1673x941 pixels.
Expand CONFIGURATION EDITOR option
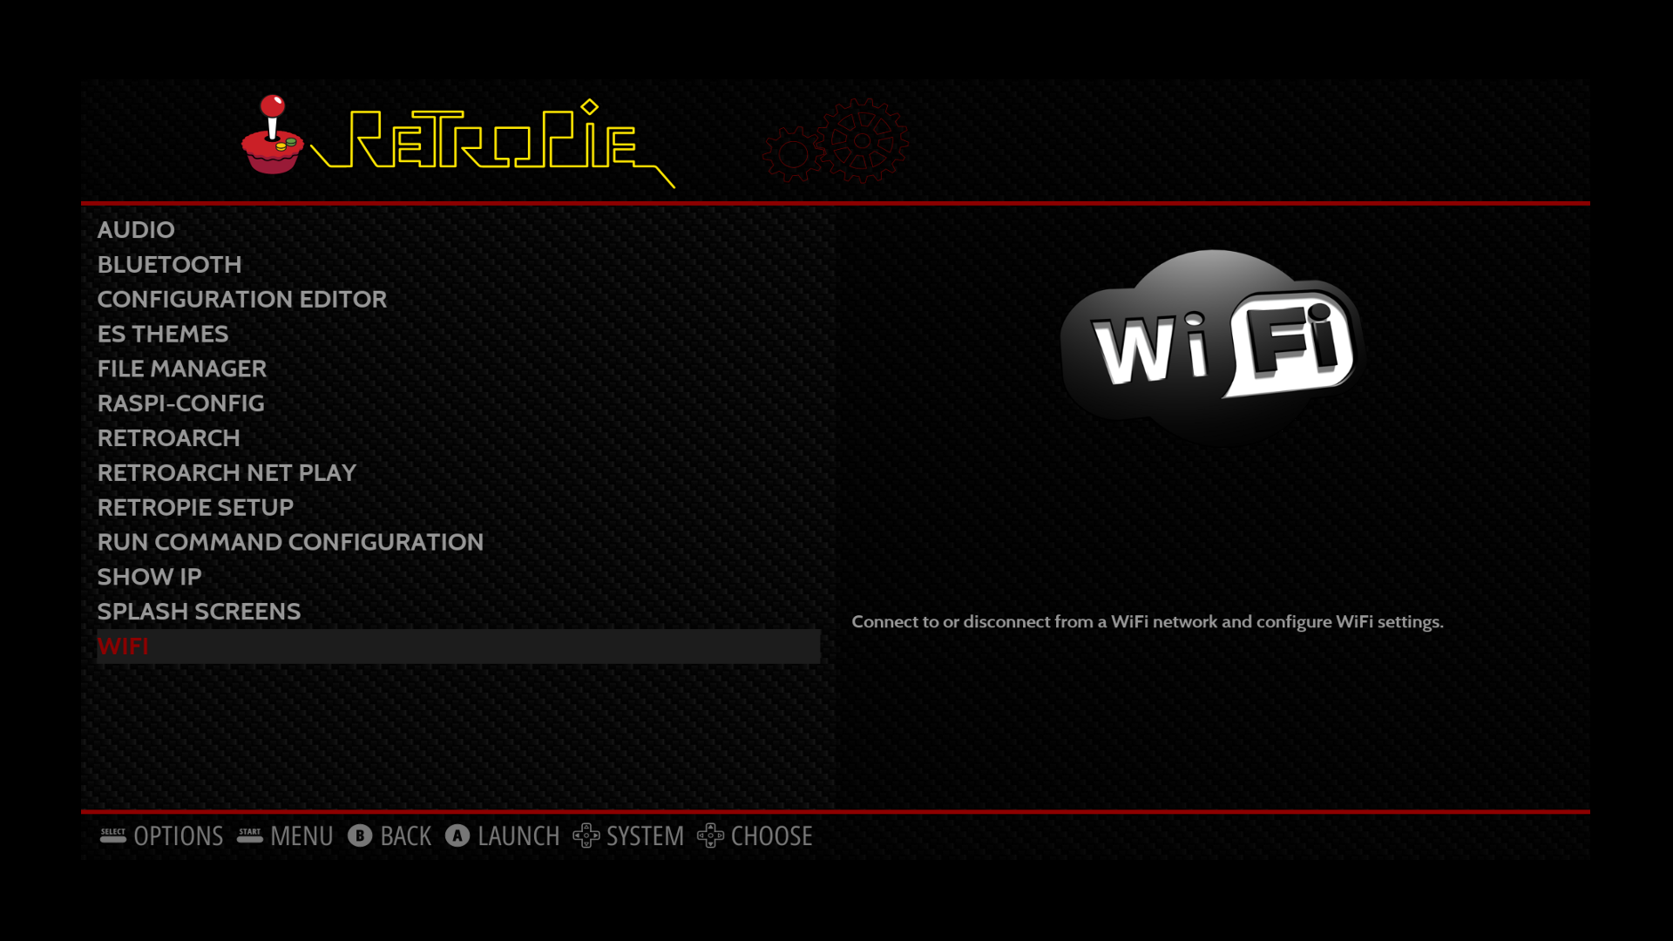241,299
